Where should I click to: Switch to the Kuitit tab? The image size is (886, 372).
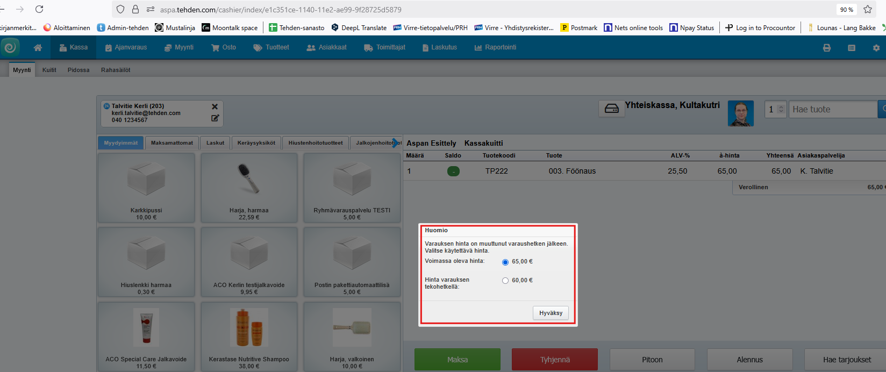[49, 70]
